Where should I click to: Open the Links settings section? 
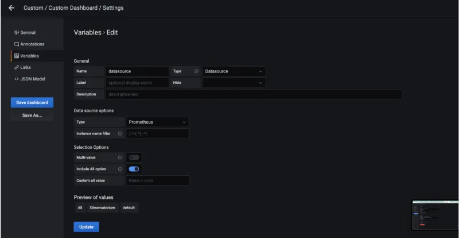point(22,67)
